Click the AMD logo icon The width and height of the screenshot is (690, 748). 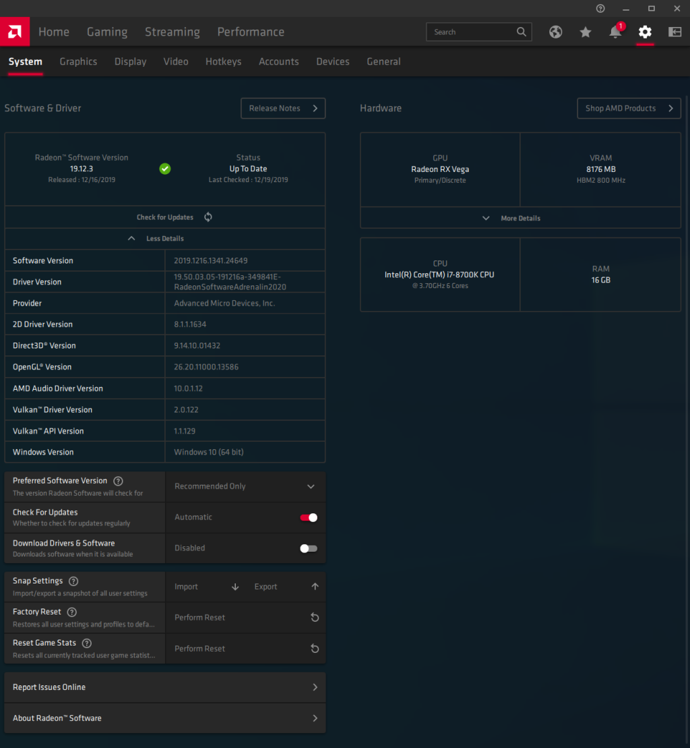click(x=15, y=32)
